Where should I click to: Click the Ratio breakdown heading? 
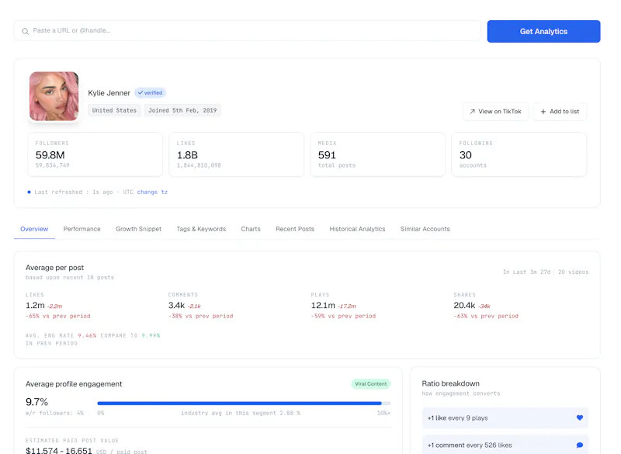coord(450,383)
